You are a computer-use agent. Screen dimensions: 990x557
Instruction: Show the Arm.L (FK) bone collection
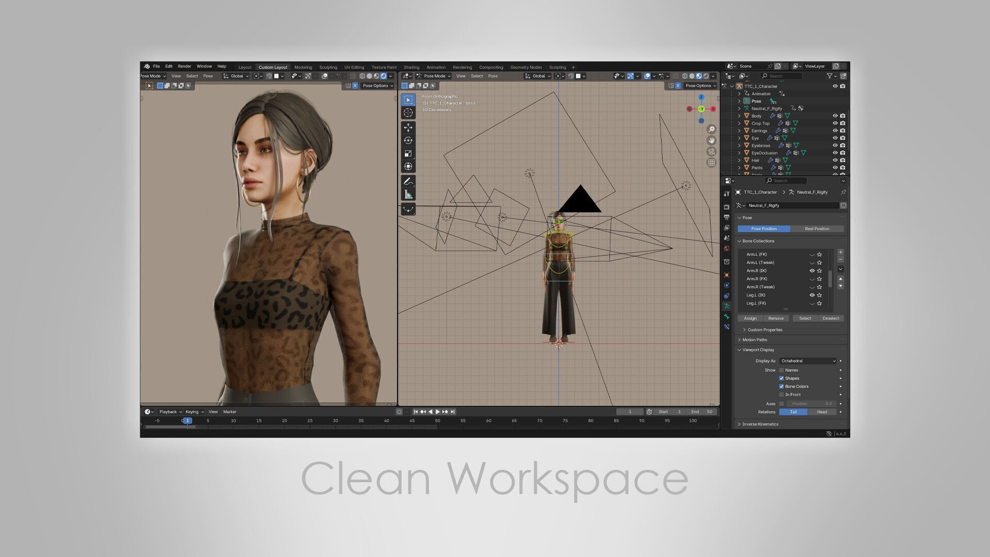tap(812, 255)
